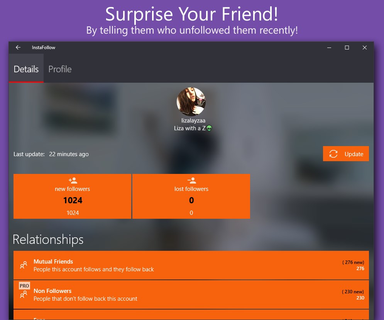The image size is (384, 320).
Task: Open the Non Followers relationship list
Action: tap(191, 294)
